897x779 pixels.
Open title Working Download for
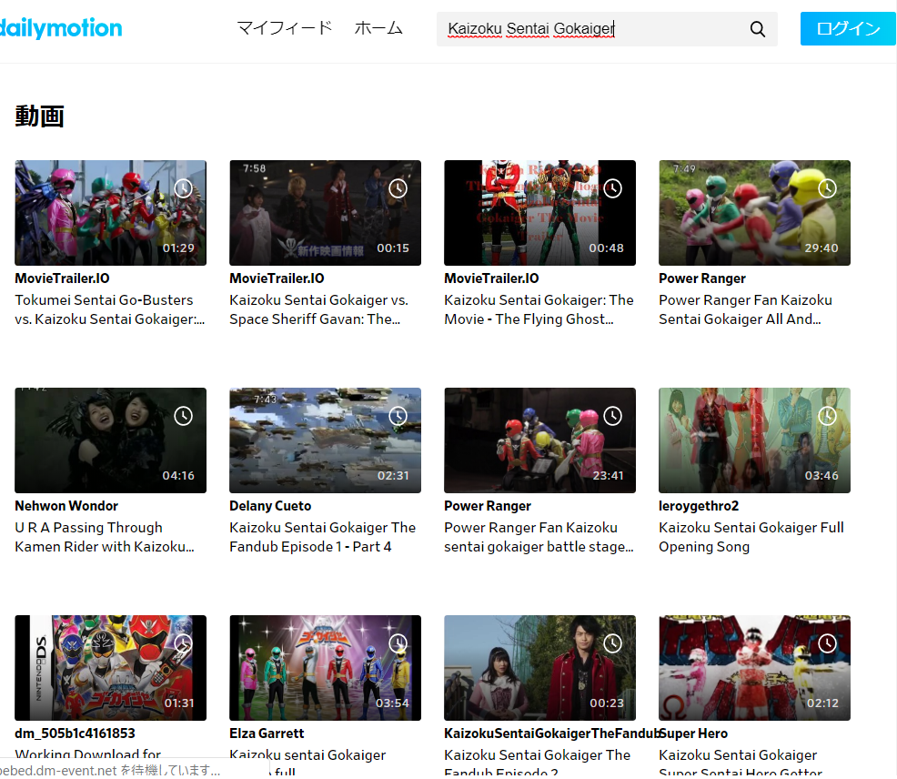point(87,754)
